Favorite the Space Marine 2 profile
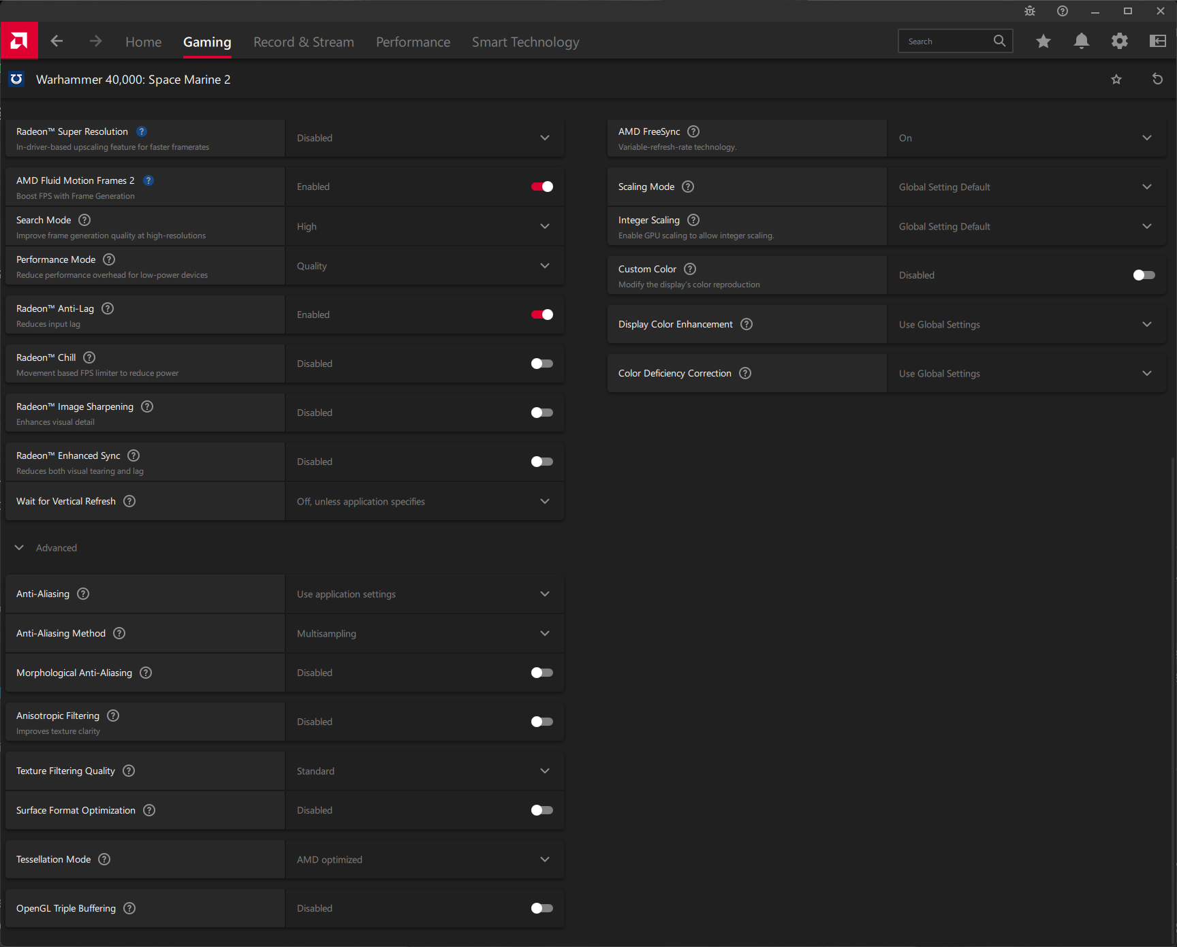 click(1116, 80)
